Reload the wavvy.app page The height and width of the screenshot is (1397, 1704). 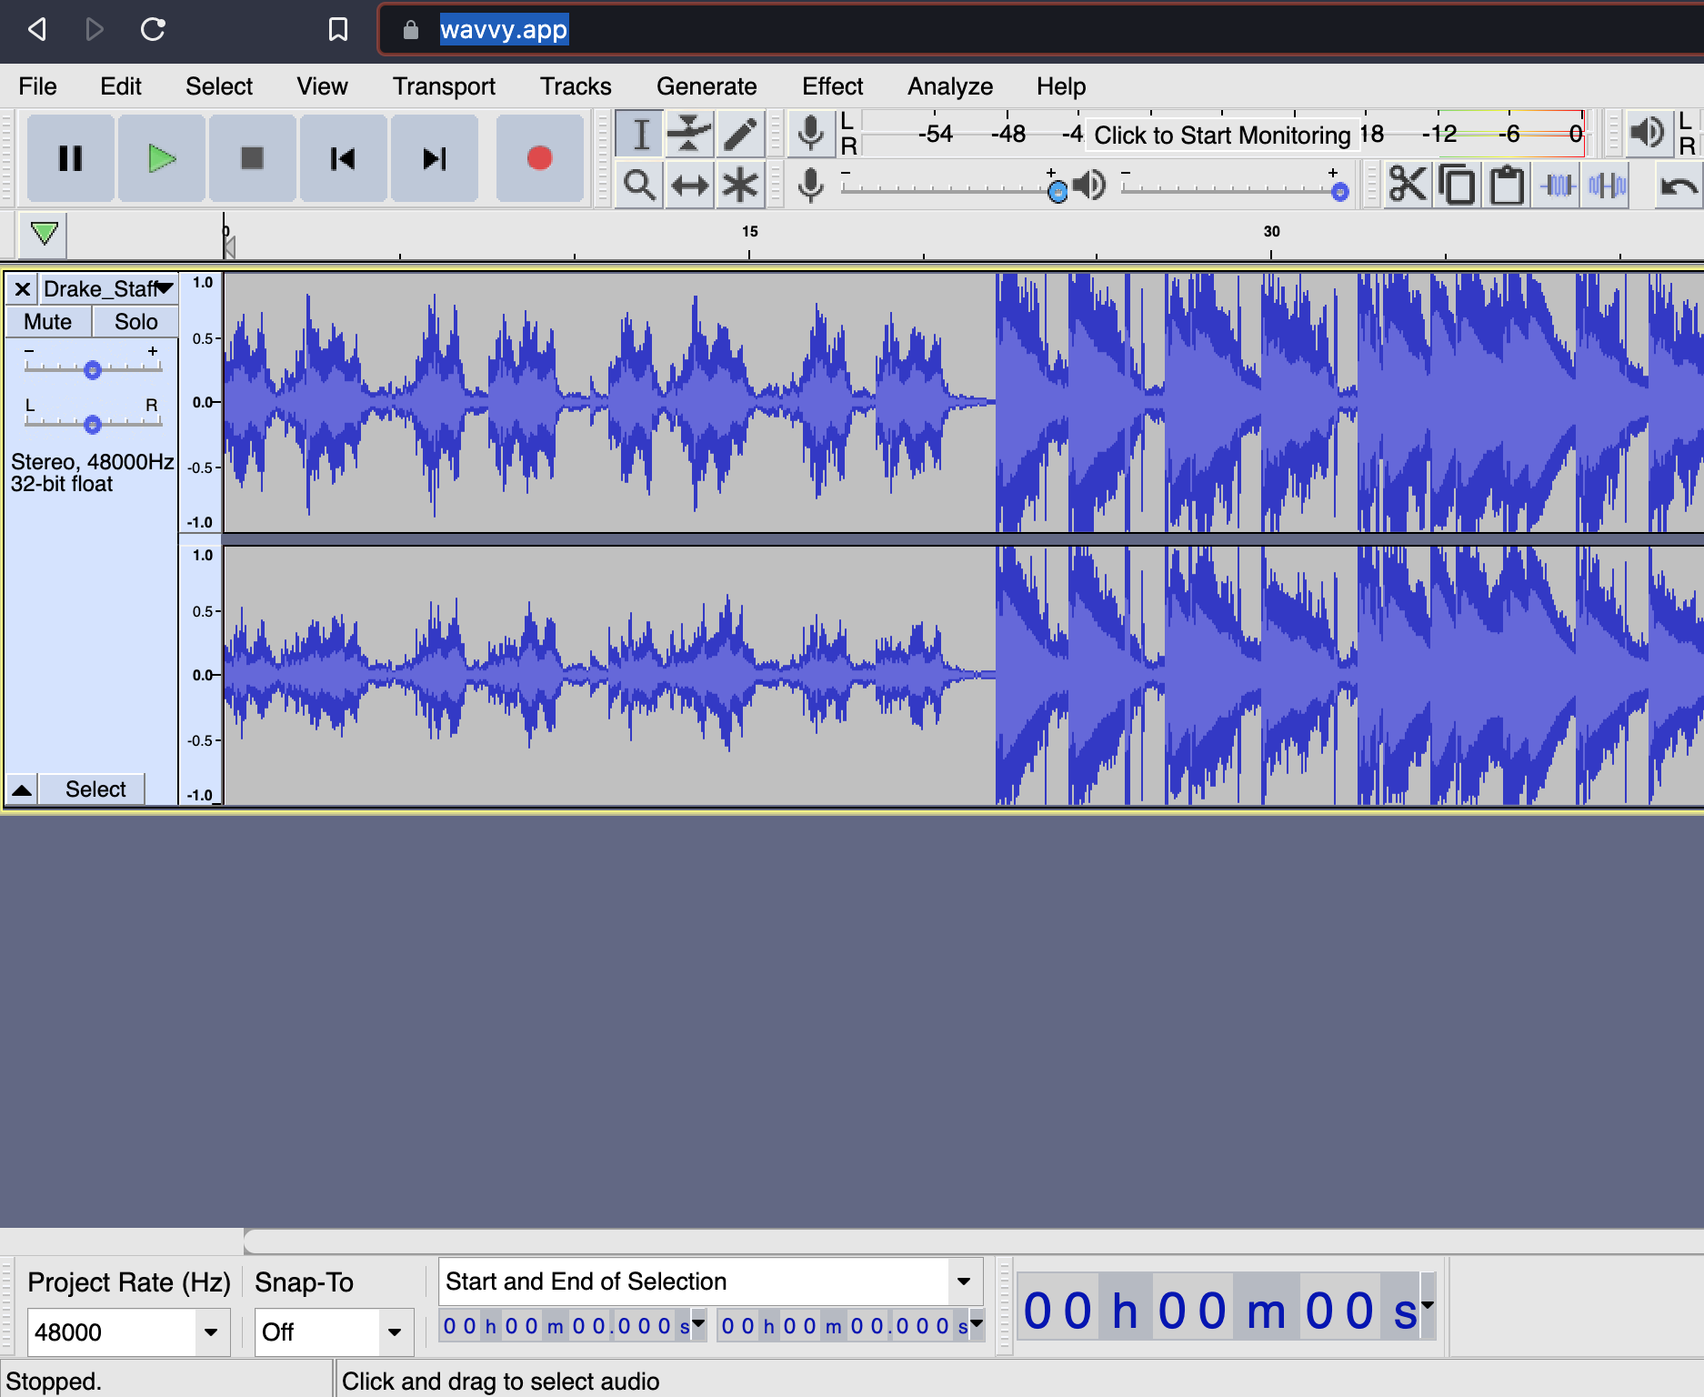pyautogui.click(x=153, y=29)
